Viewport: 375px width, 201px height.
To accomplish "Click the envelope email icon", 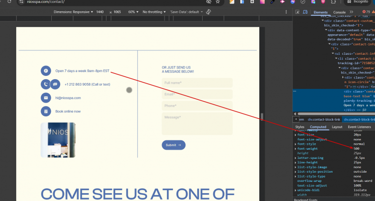I will 46,98.
